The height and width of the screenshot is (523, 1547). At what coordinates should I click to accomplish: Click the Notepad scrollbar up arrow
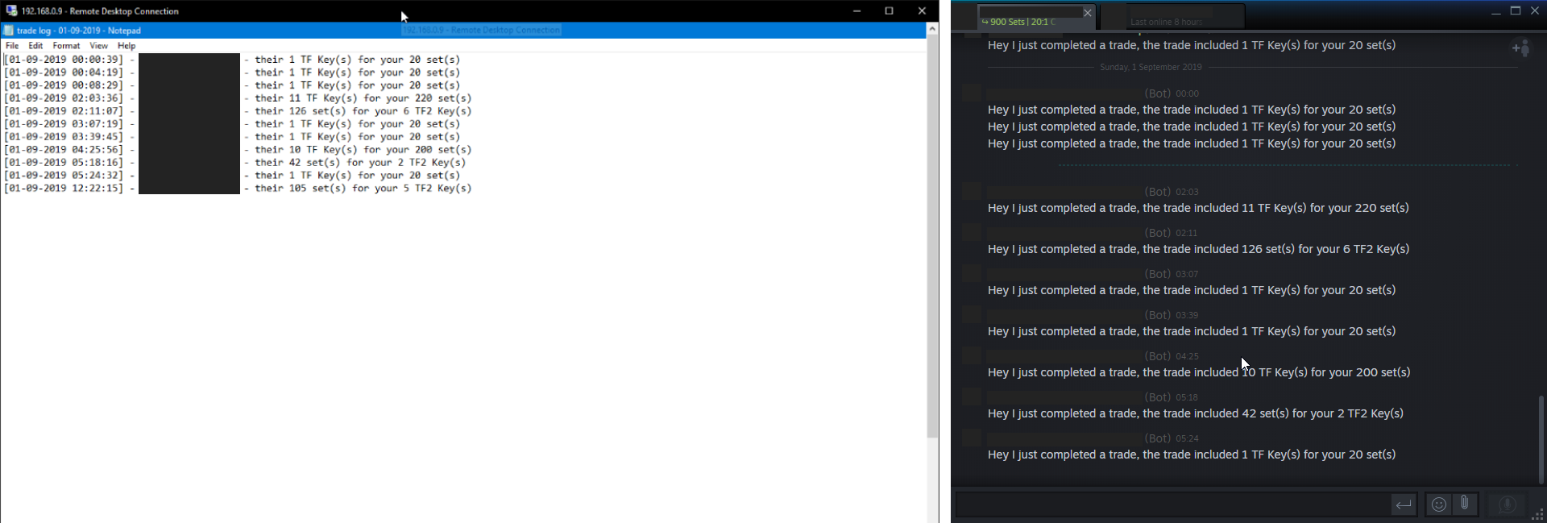(x=932, y=29)
